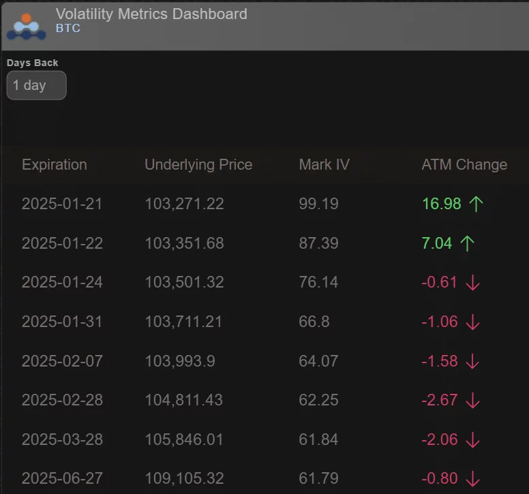Image resolution: width=529 pixels, height=494 pixels.
Task: Click the red down arrow beside -0.80
Action: 472,479
